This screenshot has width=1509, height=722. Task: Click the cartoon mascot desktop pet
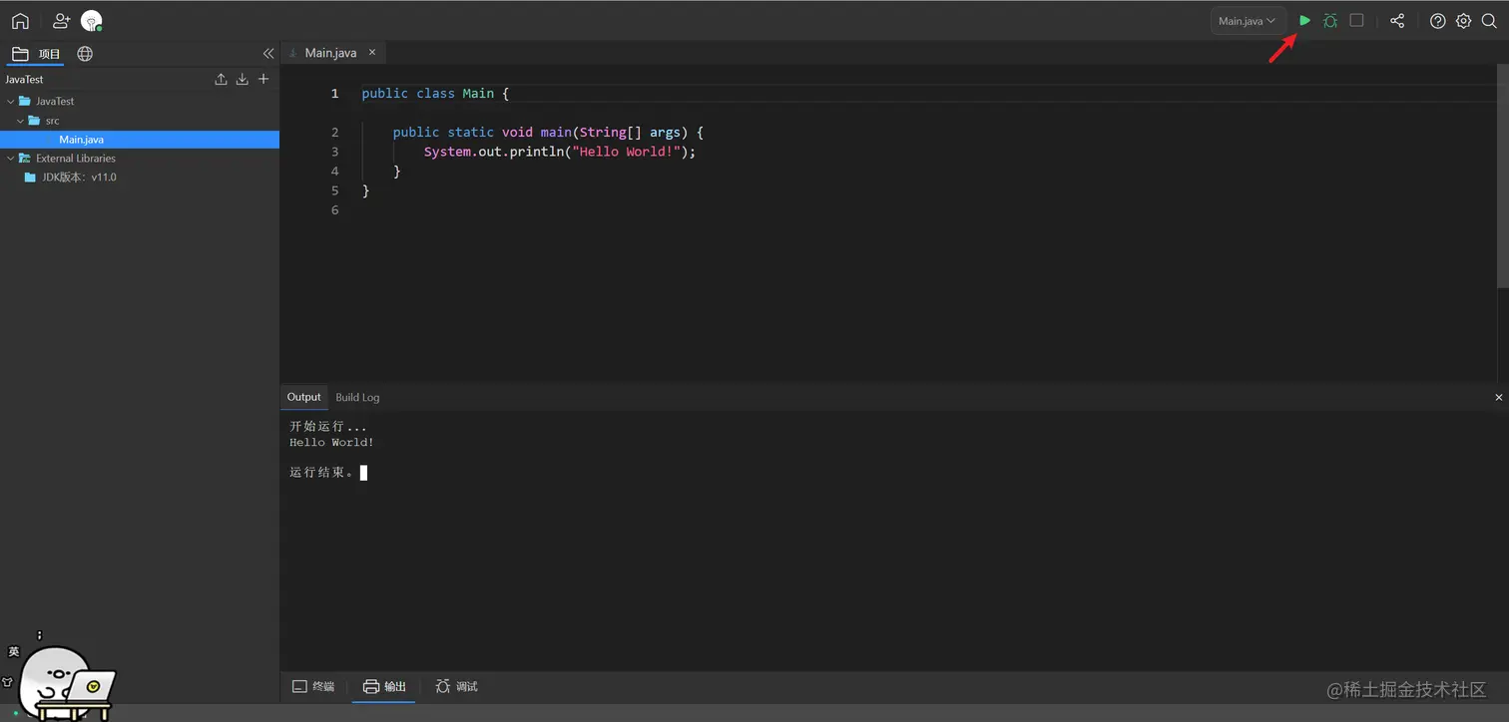pyautogui.click(x=66, y=684)
